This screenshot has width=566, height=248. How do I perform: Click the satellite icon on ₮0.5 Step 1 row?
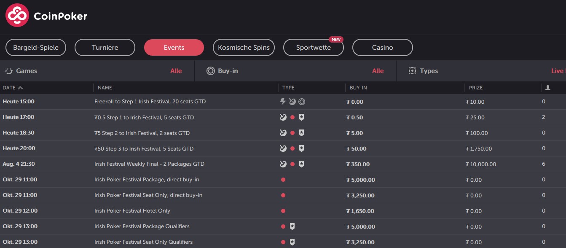(x=283, y=117)
